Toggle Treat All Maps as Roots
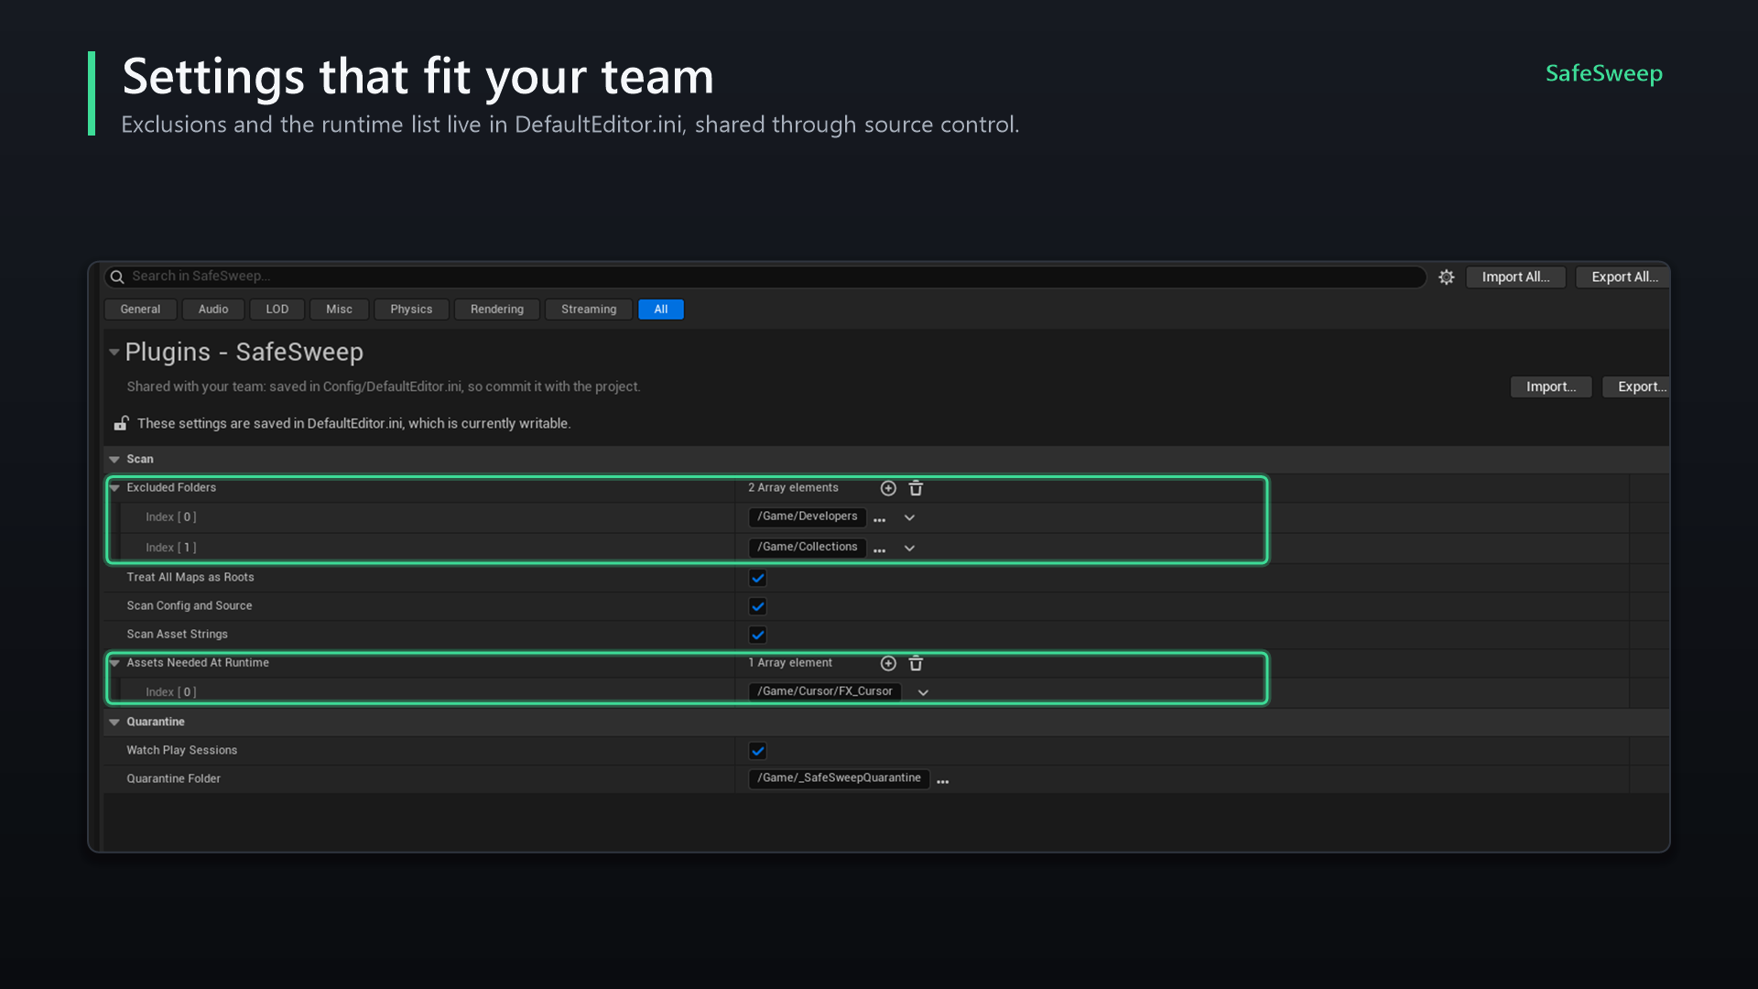Screen dimensions: 1758x989 click(757, 578)
